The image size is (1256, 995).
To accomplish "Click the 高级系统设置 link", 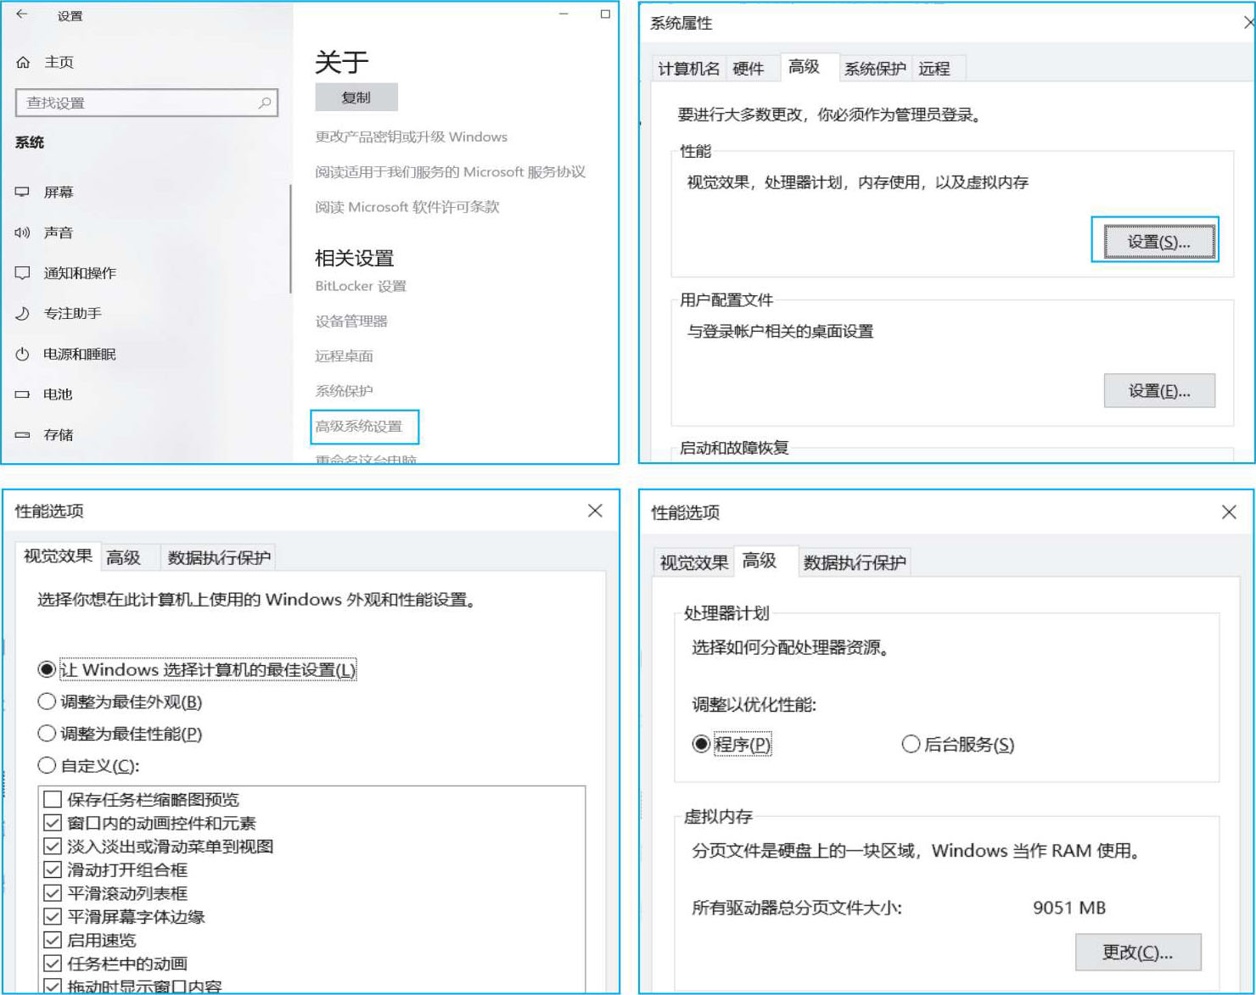I will tap(360, 427).
